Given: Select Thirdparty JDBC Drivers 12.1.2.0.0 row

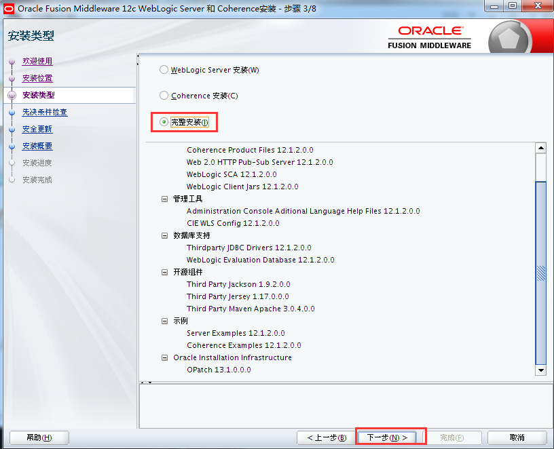Looking at the screenshot, I should point(249,248).
